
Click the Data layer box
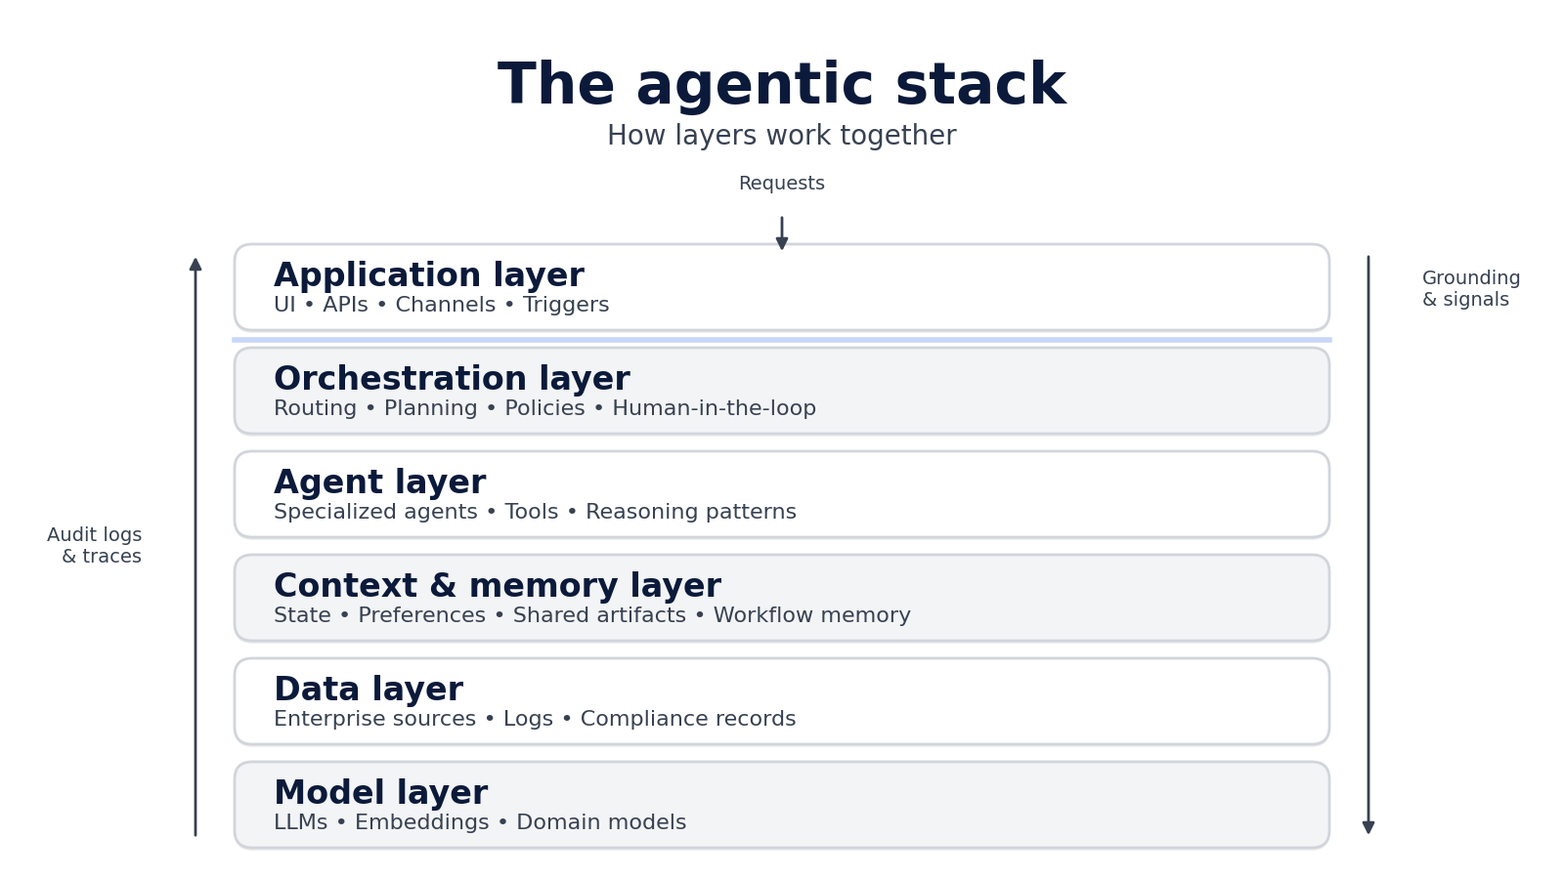[x=782, y=701]
